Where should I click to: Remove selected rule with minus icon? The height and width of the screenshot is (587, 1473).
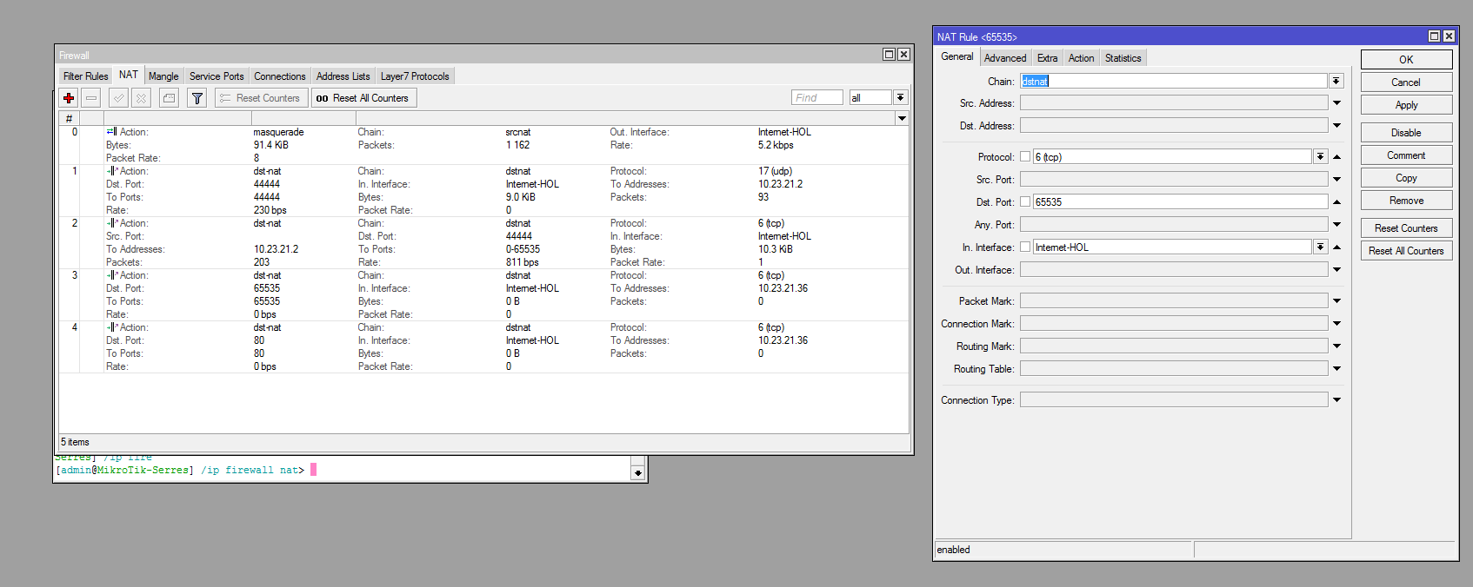click(x=91, y=98)
